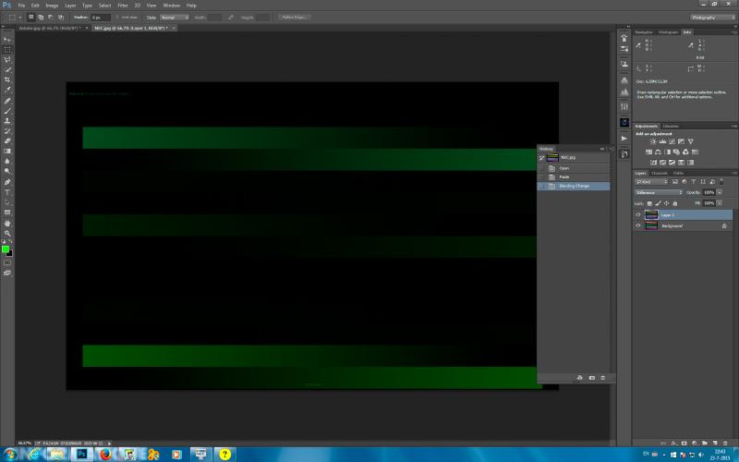739x462 pixels.
Task: Create new snapshot in History panel
Action: (x=592, y=378)
